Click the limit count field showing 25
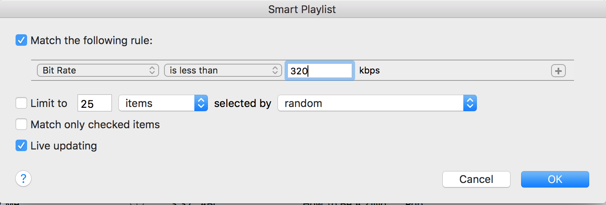The width and height of the screenshot is (606, 205). [x=94, y=104]
